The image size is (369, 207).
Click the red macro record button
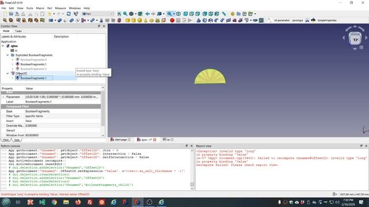pyautogui.click(x=172, y=21)
